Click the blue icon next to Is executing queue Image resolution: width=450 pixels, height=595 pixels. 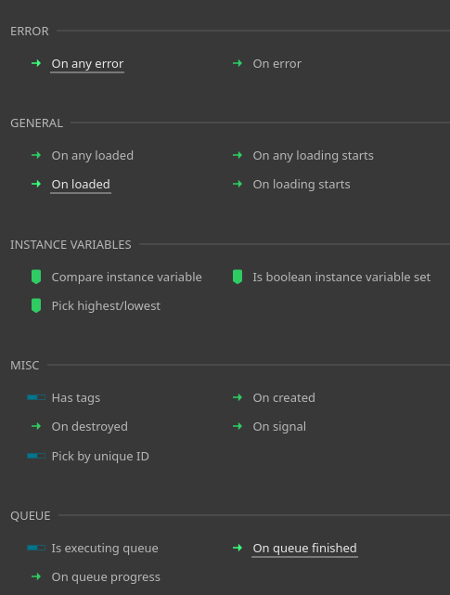pyautogui.click(x=36, y=548)
